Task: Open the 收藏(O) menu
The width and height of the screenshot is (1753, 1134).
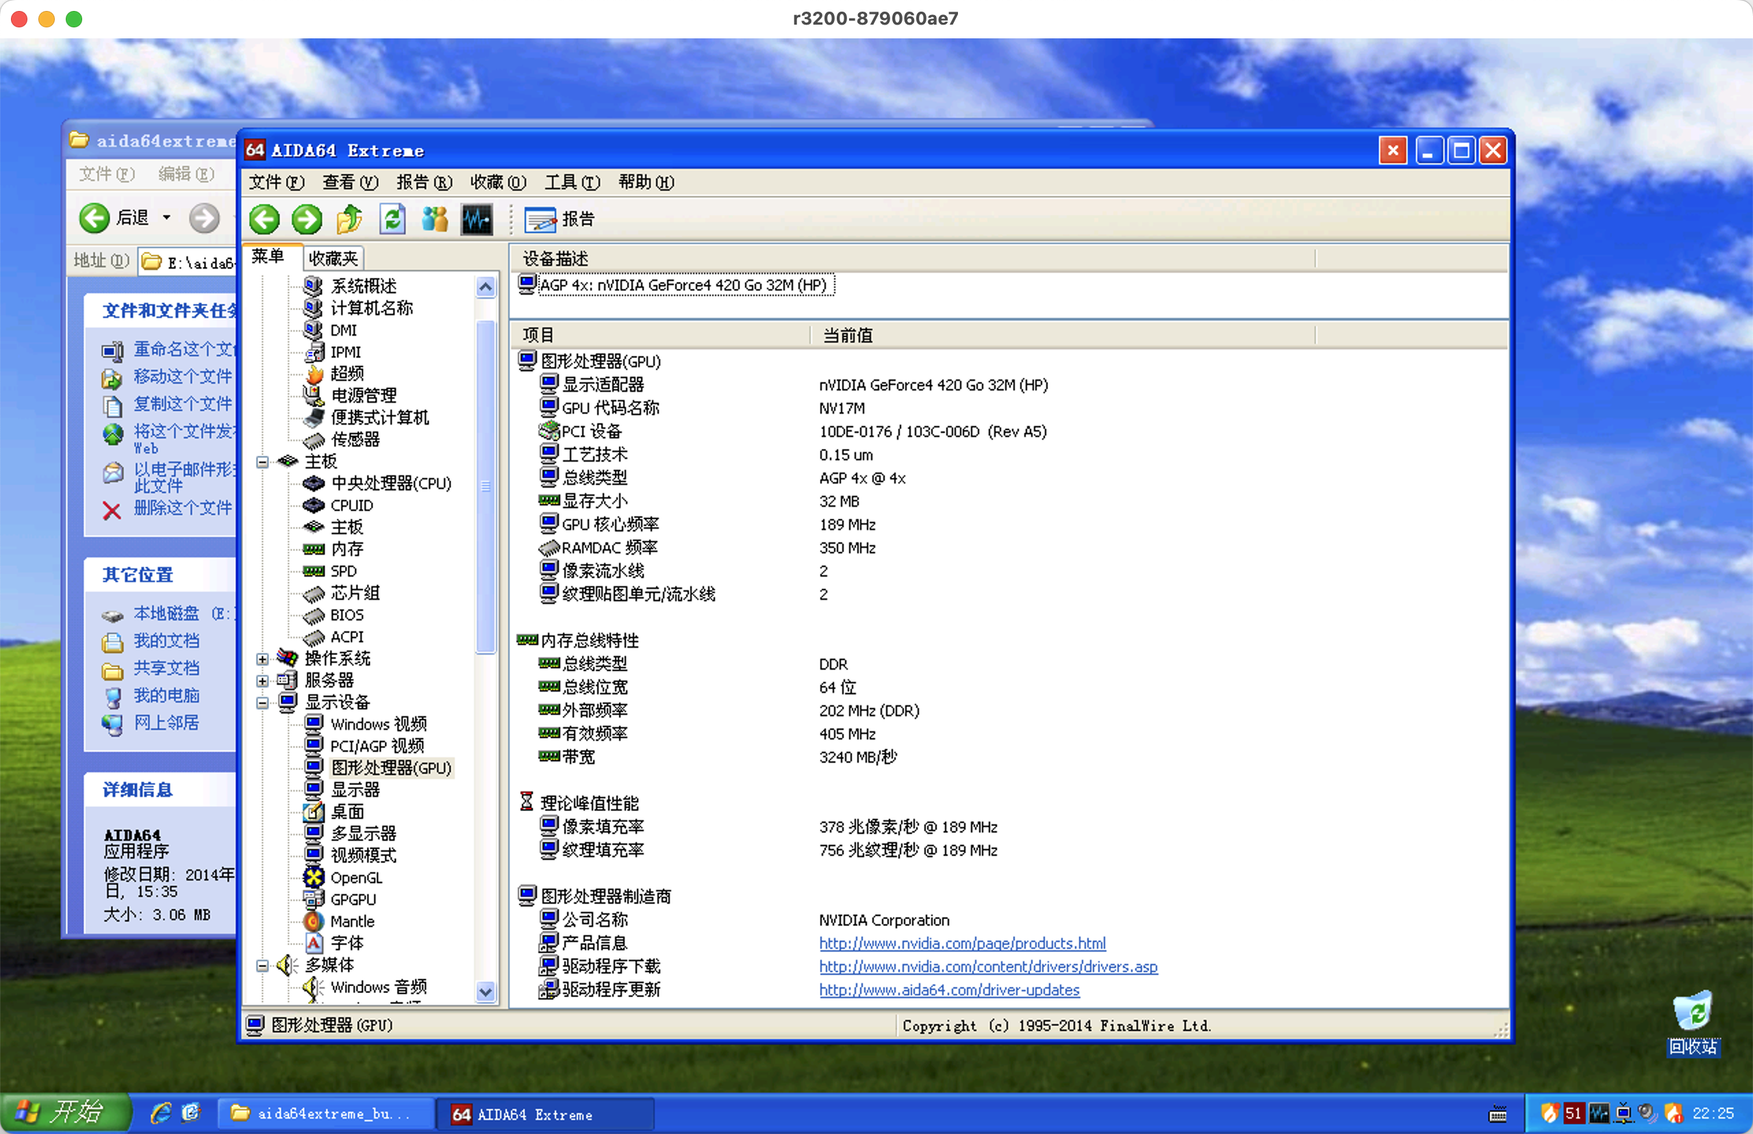Action: [499, 182]
